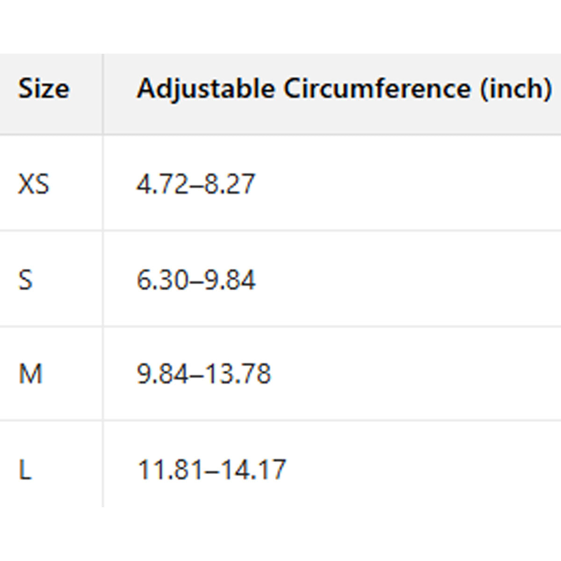The height and width of the screenshot is (561, 561).
Task: Select the L size cell
Action: 25,469
